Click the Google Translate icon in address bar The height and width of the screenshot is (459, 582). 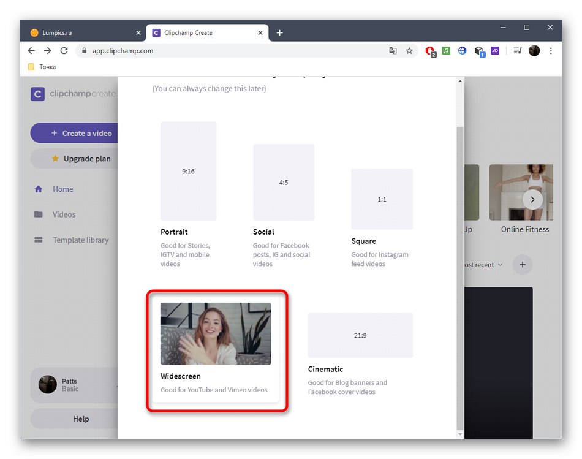pyautogui.click(x=393, y=51)
